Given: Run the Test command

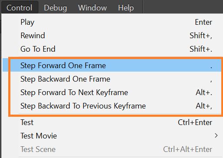Looking at the screenshot, I should coord(113,122).
